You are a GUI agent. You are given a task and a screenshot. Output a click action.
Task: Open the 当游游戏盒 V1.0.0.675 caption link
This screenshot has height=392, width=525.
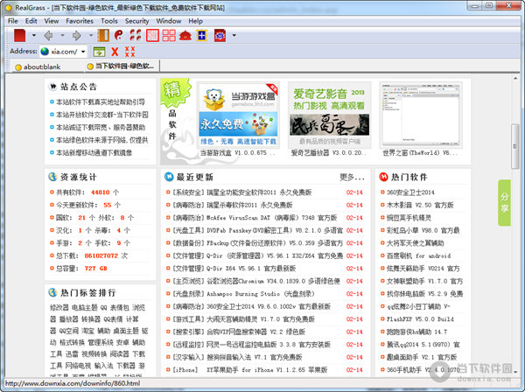pyautogui.click(x=237, y=153)
